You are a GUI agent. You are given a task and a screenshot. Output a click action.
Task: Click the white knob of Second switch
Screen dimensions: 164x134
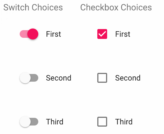point(25,78)
